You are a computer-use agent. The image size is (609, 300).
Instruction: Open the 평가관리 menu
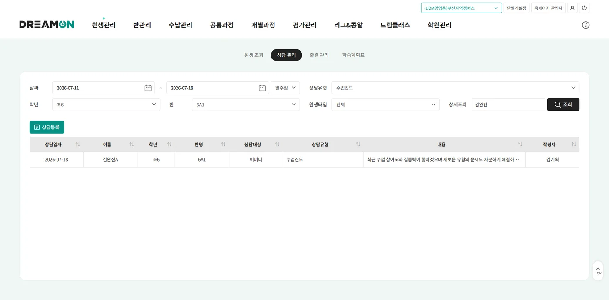click(304, 25)
